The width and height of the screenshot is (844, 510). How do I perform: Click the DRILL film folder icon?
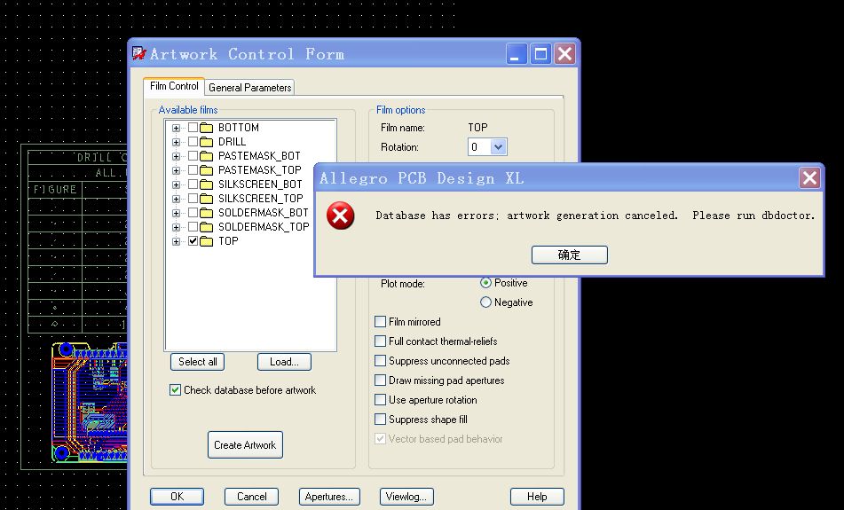[x=207, y=142]
